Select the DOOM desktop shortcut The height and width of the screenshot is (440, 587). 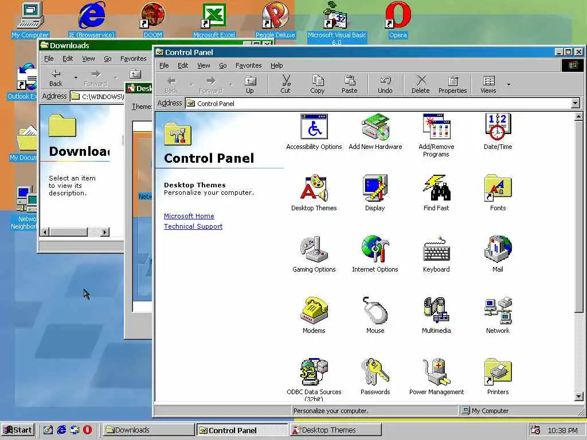coord(152,19)
